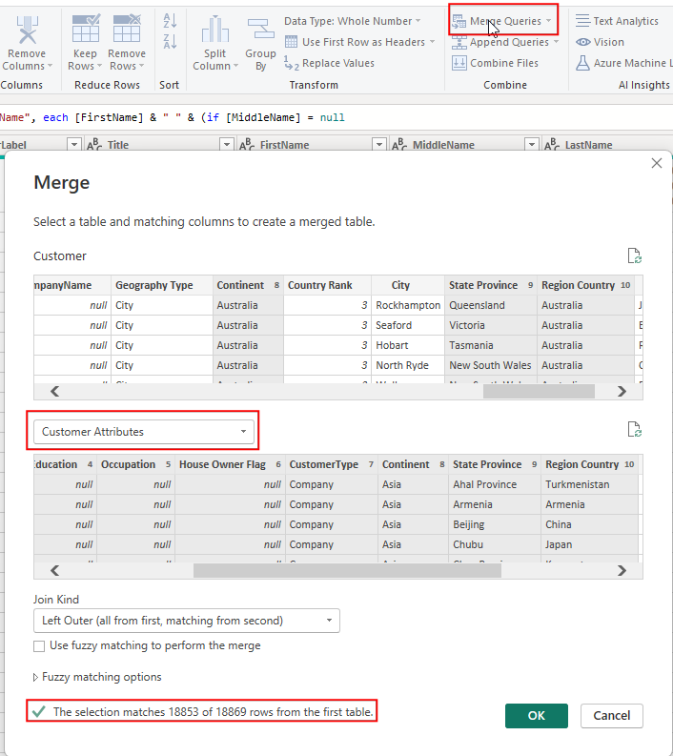Select the State Province column in Customer table

[483, 285]
